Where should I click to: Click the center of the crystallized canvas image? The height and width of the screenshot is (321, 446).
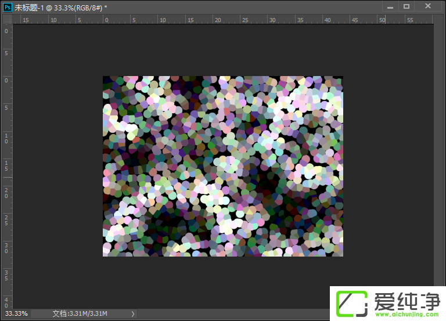[x=223, y=166]
